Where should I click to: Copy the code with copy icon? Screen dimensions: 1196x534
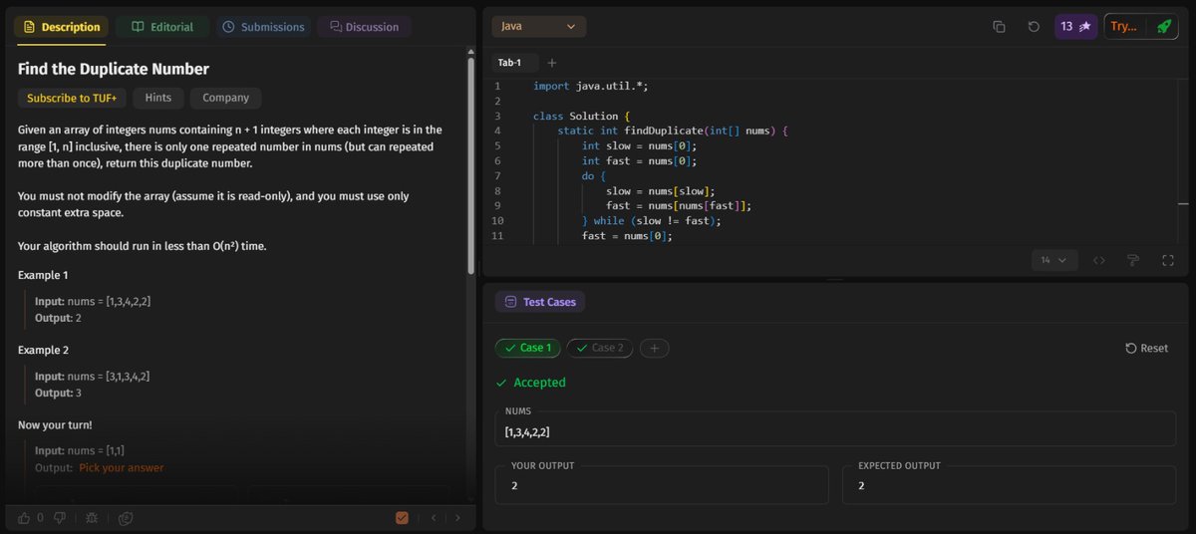pos(999,27)
